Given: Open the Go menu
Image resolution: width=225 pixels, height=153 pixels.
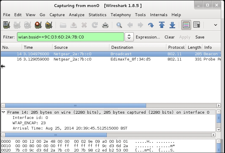Looking at the screenshot, I should (42, 15).
